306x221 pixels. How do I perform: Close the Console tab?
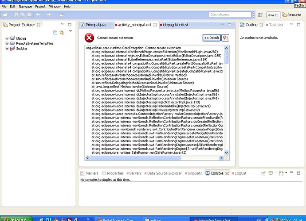point(227,173)
